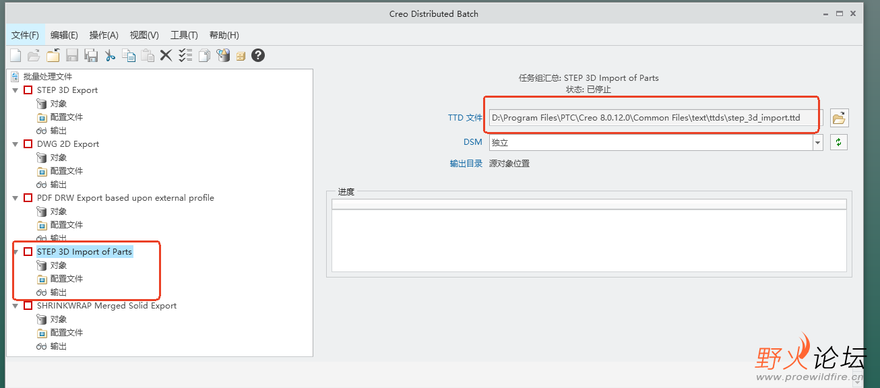Collapse the STEP 3D Import of Parts group
The height and width of the screenshot is (388, 880).
point(15,252)
